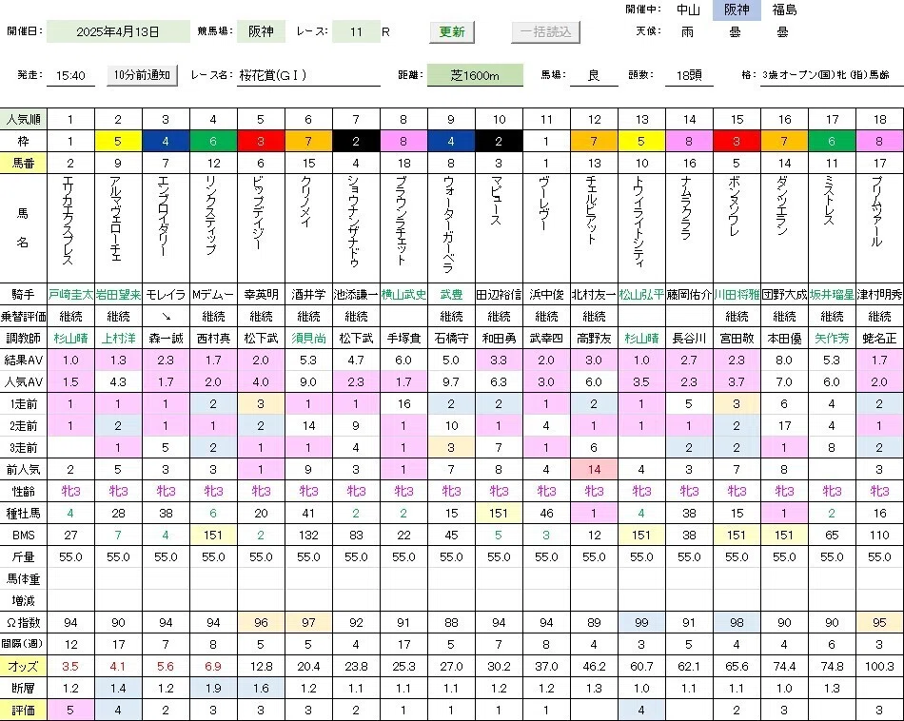Click the Ω指数 value 97

pos(308,622)
